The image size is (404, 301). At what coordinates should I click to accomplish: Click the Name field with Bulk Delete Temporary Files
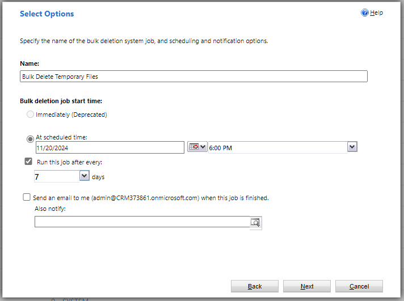point(193,77)
